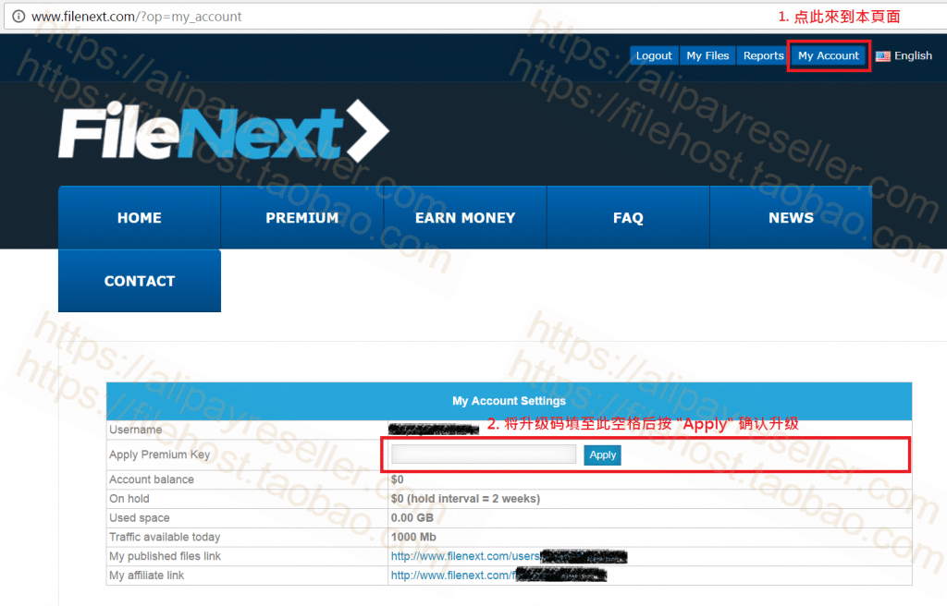Open your published files link
Viewport: 947px width, 606px height.
462,556
